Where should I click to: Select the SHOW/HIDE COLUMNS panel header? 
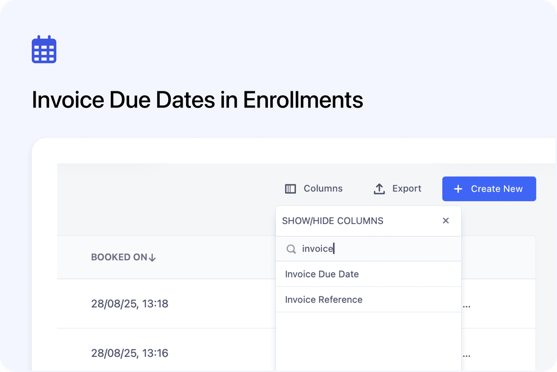(x=333, y=221)
